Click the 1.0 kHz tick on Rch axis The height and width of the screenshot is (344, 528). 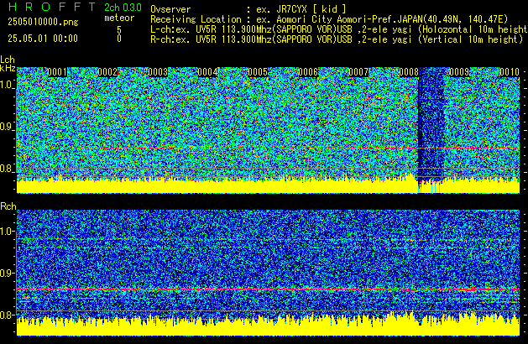[x=7, y=232]
